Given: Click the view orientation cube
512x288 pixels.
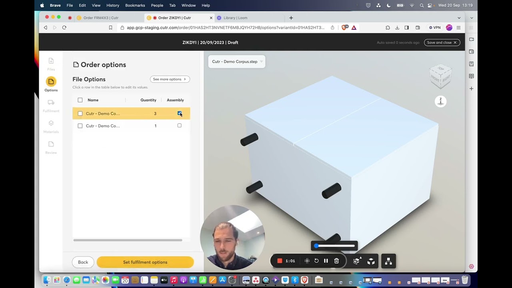Looking at the screenshot, I should pos(440,76).
